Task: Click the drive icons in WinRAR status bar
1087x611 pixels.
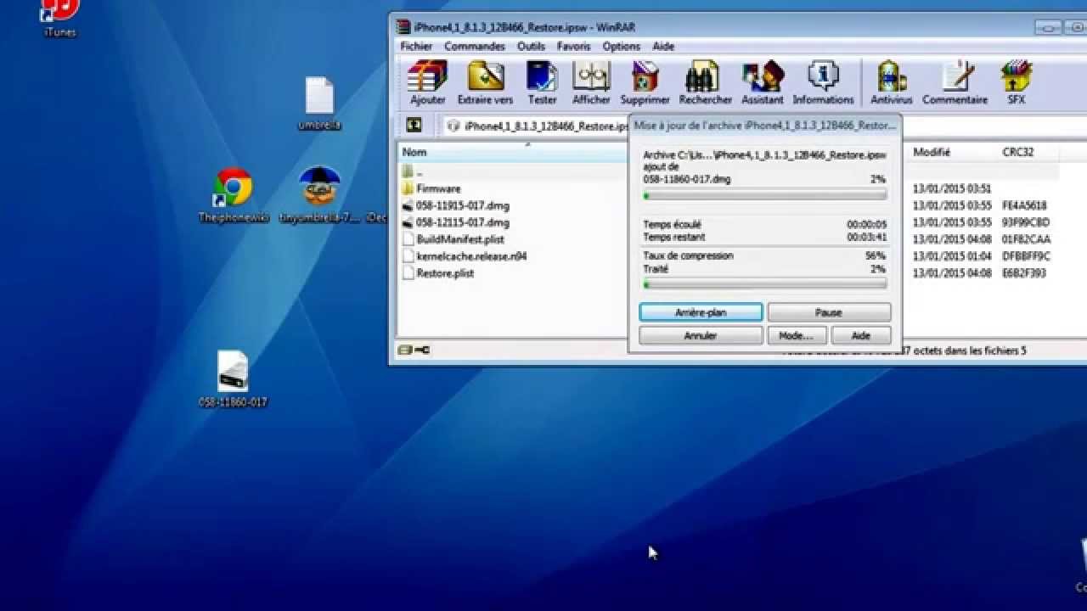Action: click(414, 350)
